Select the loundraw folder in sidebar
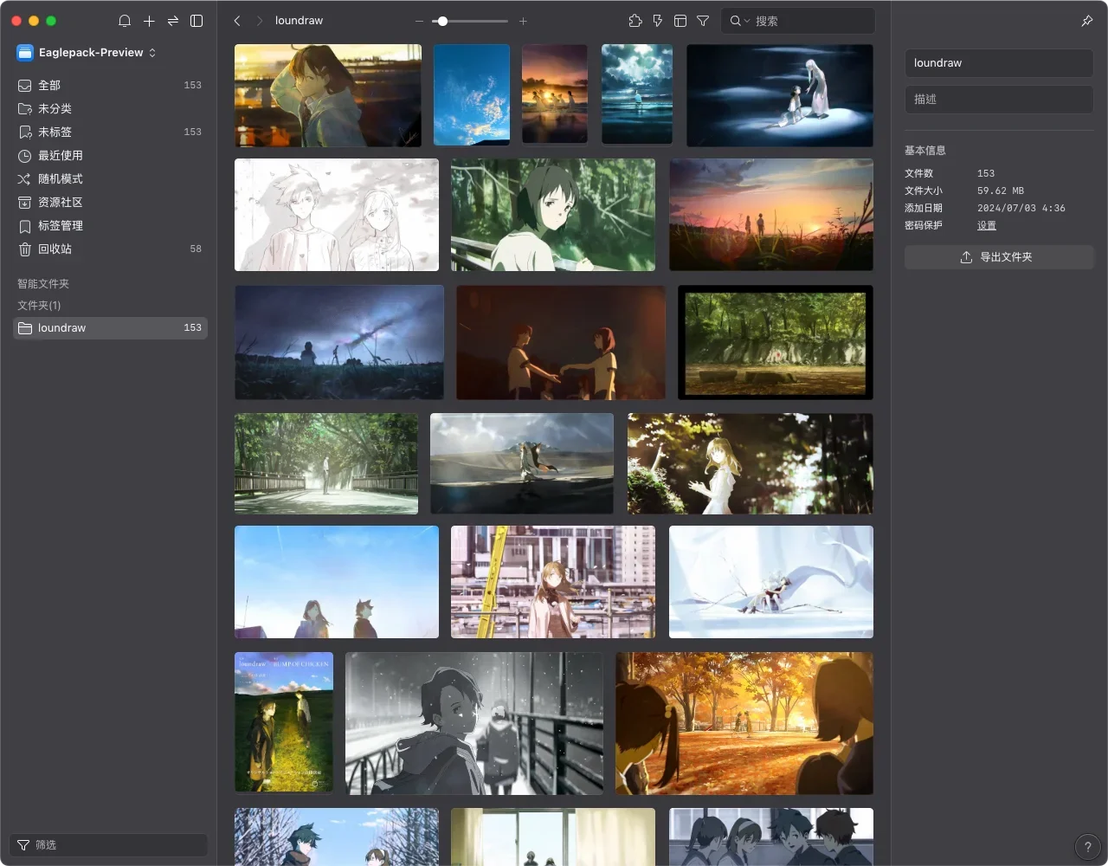The image size is (1108, 866). coord(110,328)
